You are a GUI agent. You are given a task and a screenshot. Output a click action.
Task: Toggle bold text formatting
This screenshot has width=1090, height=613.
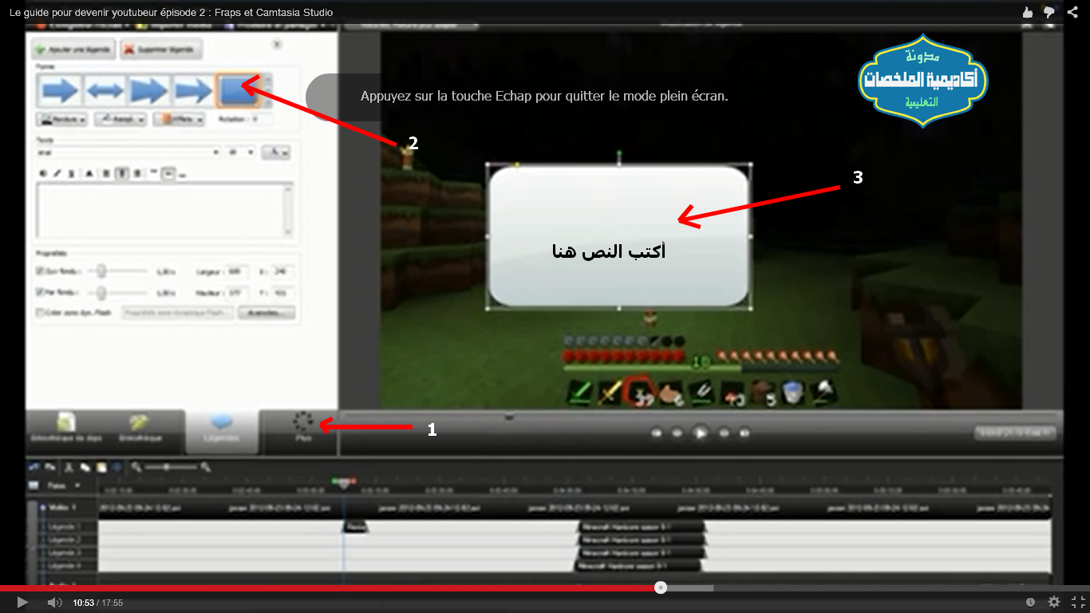43,173
